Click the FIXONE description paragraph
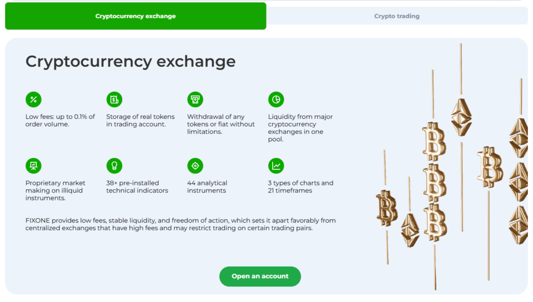Screen dimensions: 533x302 pyautogui.click(x=180, y=224)
